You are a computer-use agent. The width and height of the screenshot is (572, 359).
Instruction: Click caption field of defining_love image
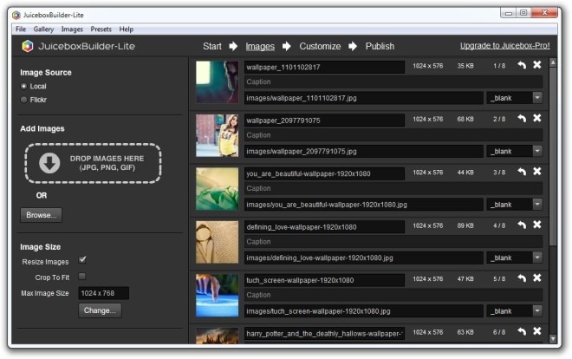(x=393, y=242)
